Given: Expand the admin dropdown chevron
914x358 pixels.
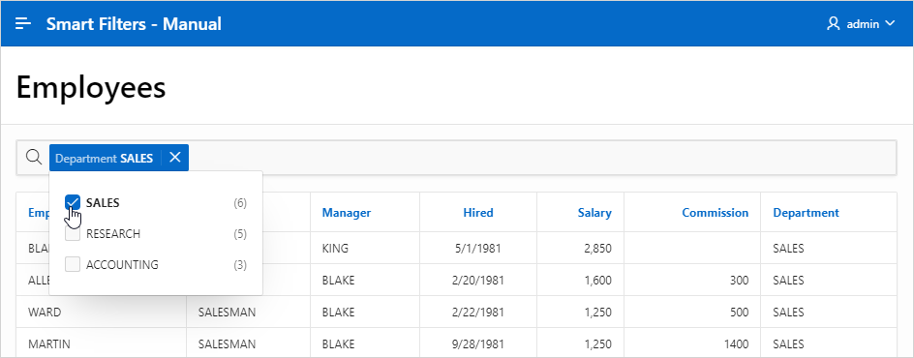Looking at the screenshot, I should pos(890,24).
